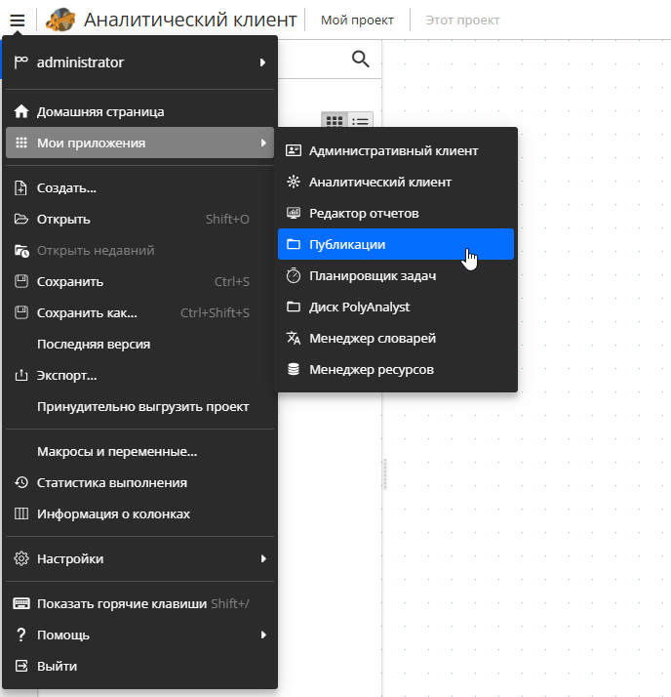Go to Домашняя страница
Image resolution: width=671 pixels, height=697 pixels.
(139, 111)
